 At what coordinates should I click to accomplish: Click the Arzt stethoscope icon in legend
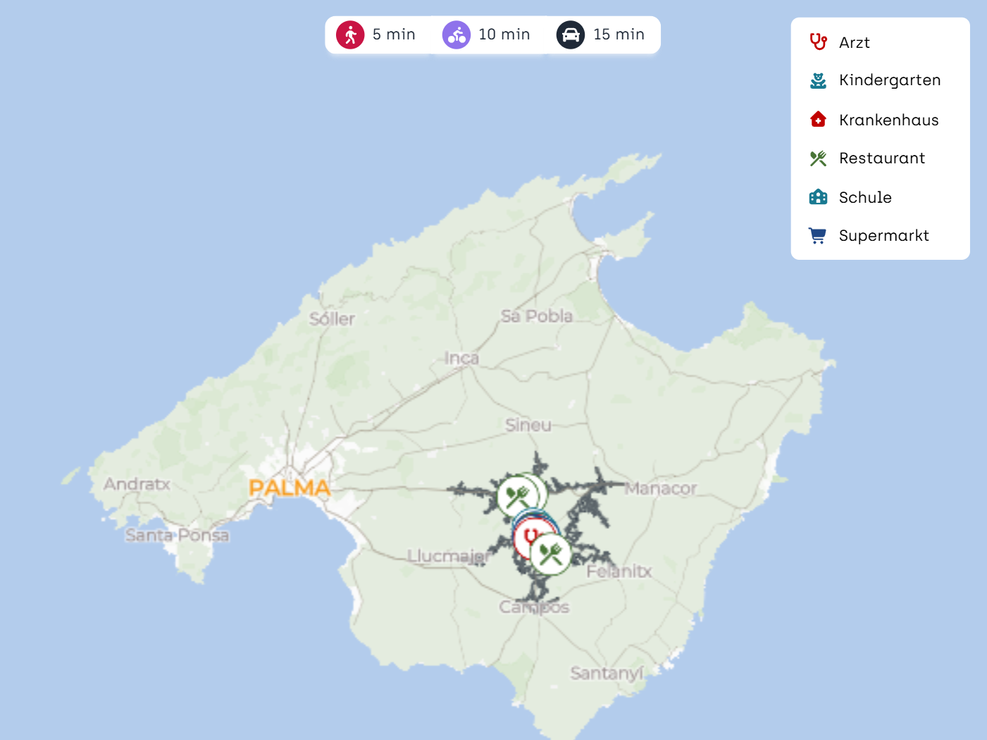click(x=818, y=42)
